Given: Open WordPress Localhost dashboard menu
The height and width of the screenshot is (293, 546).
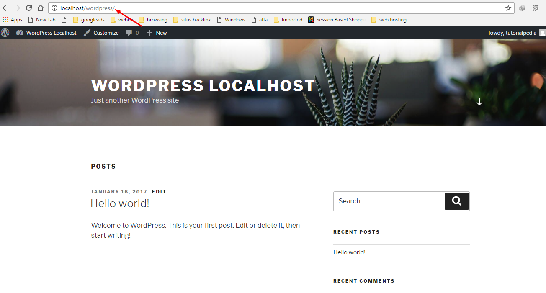Looking at the screenshot, I should click(46, 33).
